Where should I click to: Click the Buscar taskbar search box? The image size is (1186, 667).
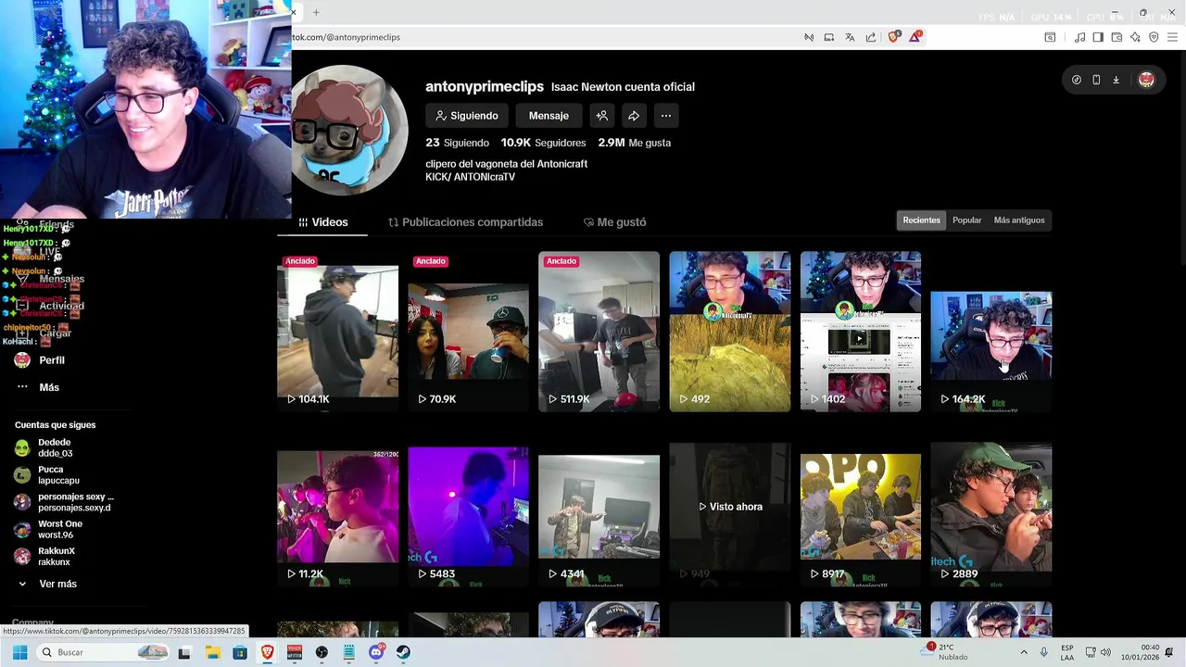click(x=105, y=652)
